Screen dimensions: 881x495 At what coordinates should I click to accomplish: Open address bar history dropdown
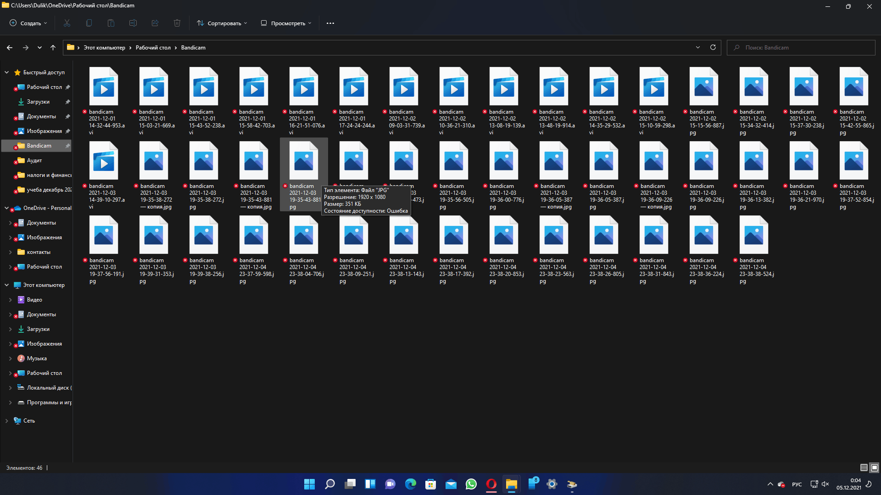coord(698,47)
